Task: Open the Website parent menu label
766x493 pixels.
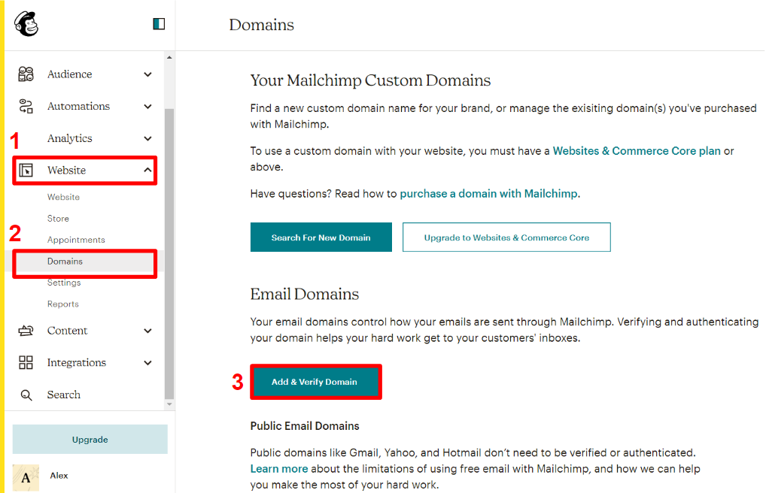Action: point(66,171)
